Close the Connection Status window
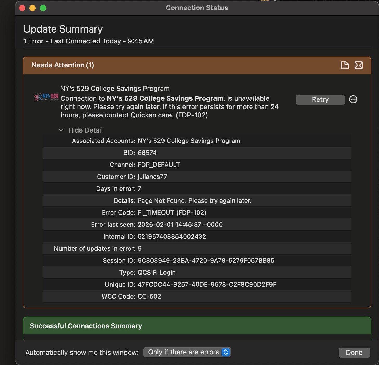 point(22,8)
